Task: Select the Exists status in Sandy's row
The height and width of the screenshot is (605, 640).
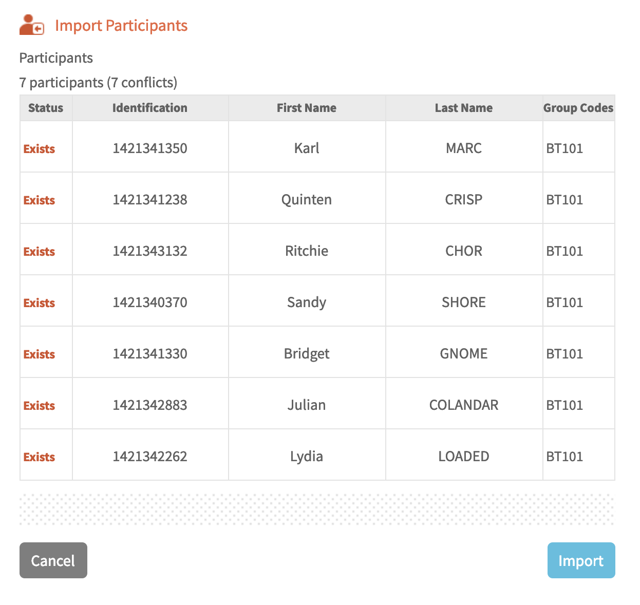Action: click(x=39, y=303)
